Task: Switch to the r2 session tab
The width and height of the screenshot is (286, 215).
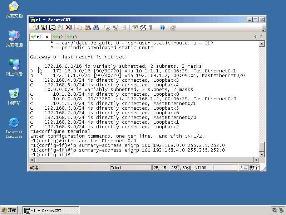Action: (58, 37)
